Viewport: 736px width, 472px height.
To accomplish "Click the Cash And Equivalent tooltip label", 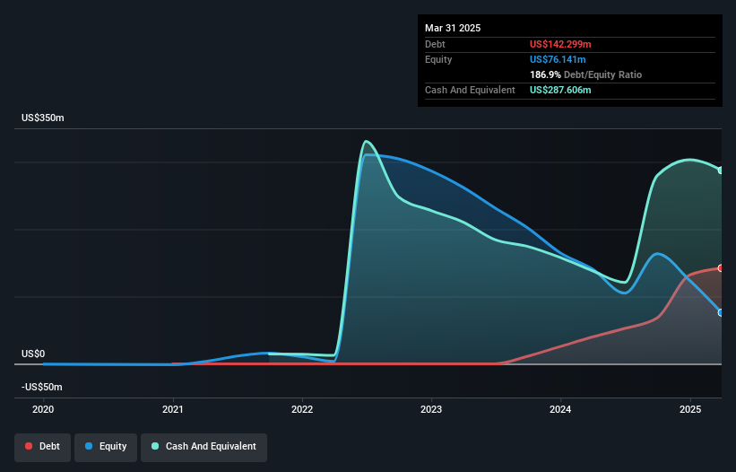I will (470, 90).
